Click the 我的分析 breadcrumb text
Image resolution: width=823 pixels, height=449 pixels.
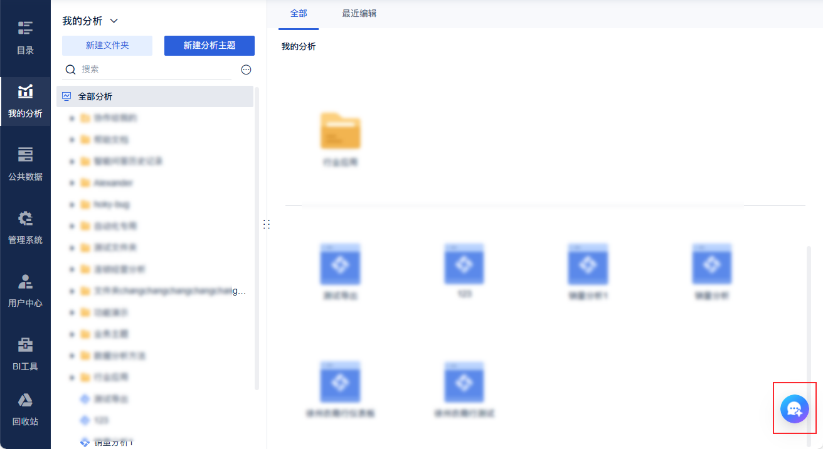point(299,47)
